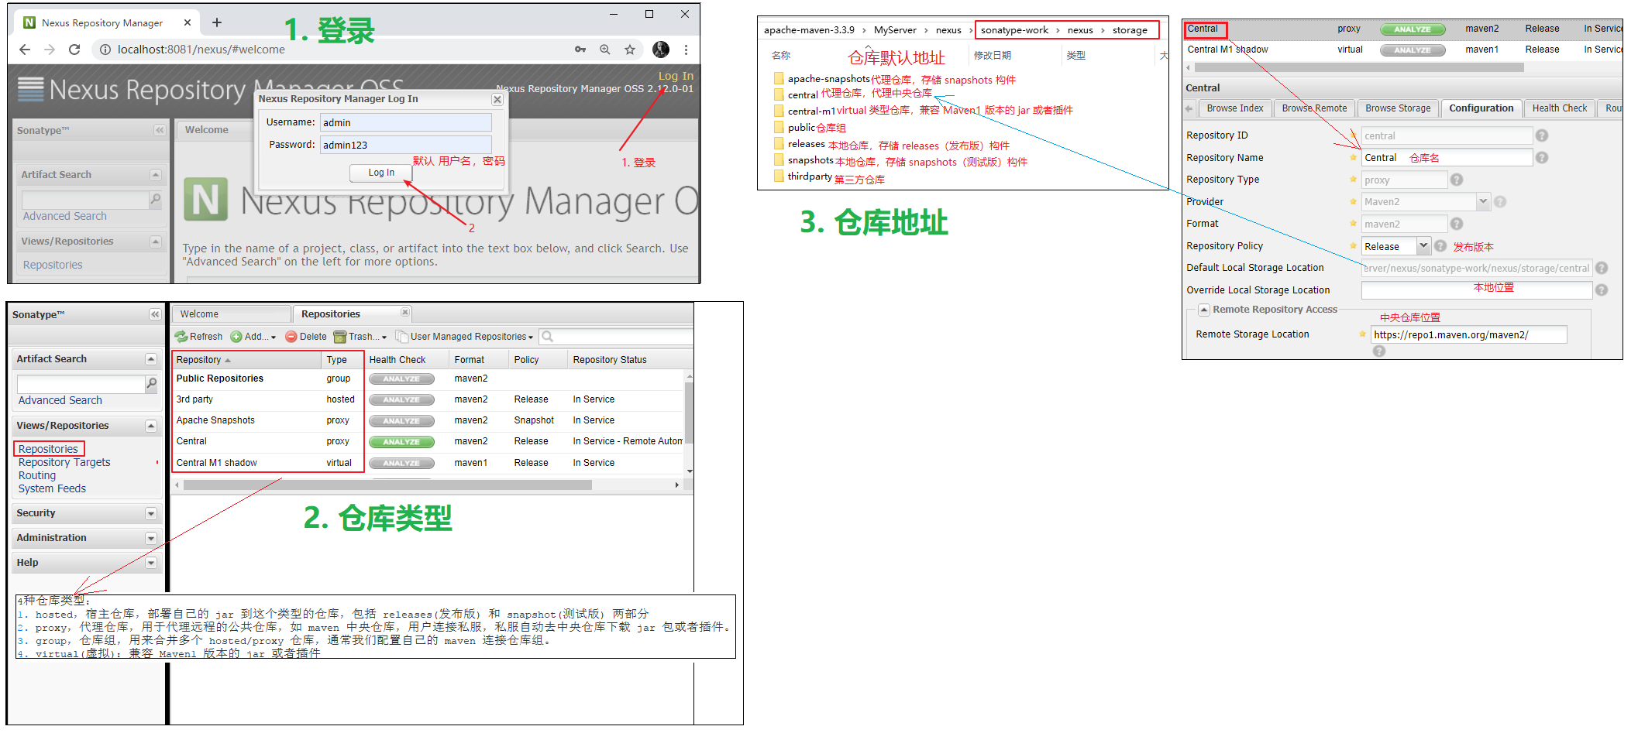This screenshot has width=1638, height=740.
Task: Collapse Views/Repositories panel in top window
Action: click(x=156, y=242)
